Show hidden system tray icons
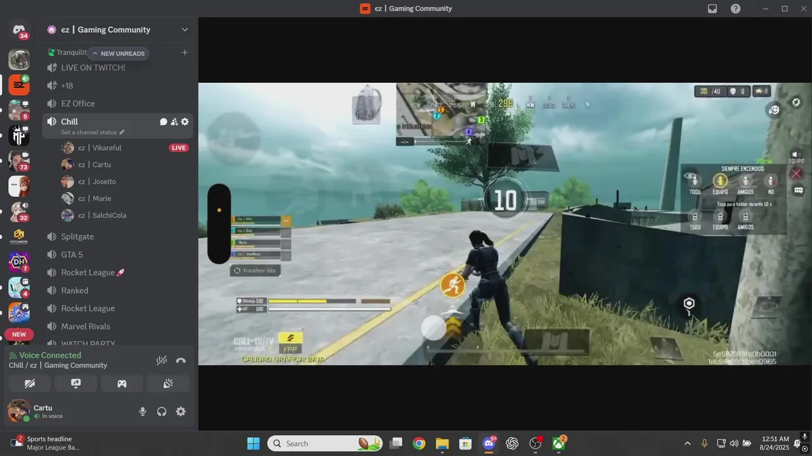 pyautogui.click(x=687, y=443)
